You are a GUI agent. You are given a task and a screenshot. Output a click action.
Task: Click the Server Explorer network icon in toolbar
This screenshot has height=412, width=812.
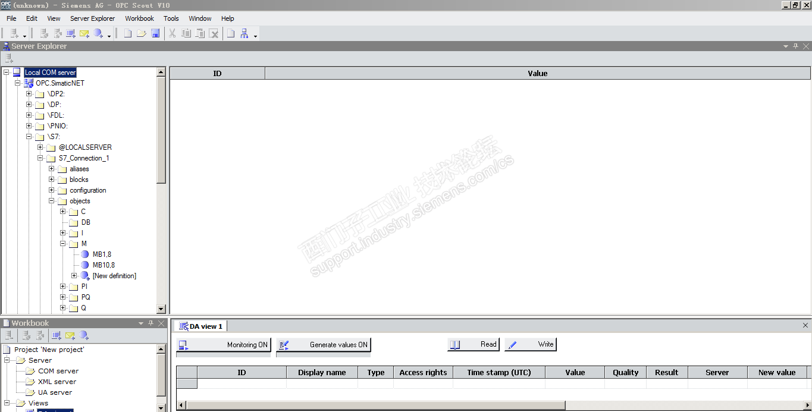(x=244, y=34)
